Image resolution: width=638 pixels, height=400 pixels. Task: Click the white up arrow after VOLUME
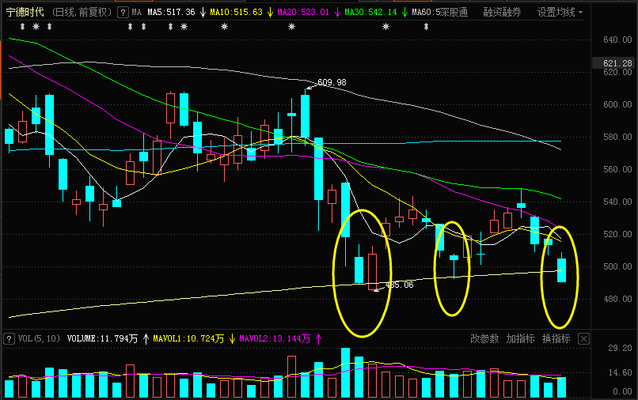point(146,338)
